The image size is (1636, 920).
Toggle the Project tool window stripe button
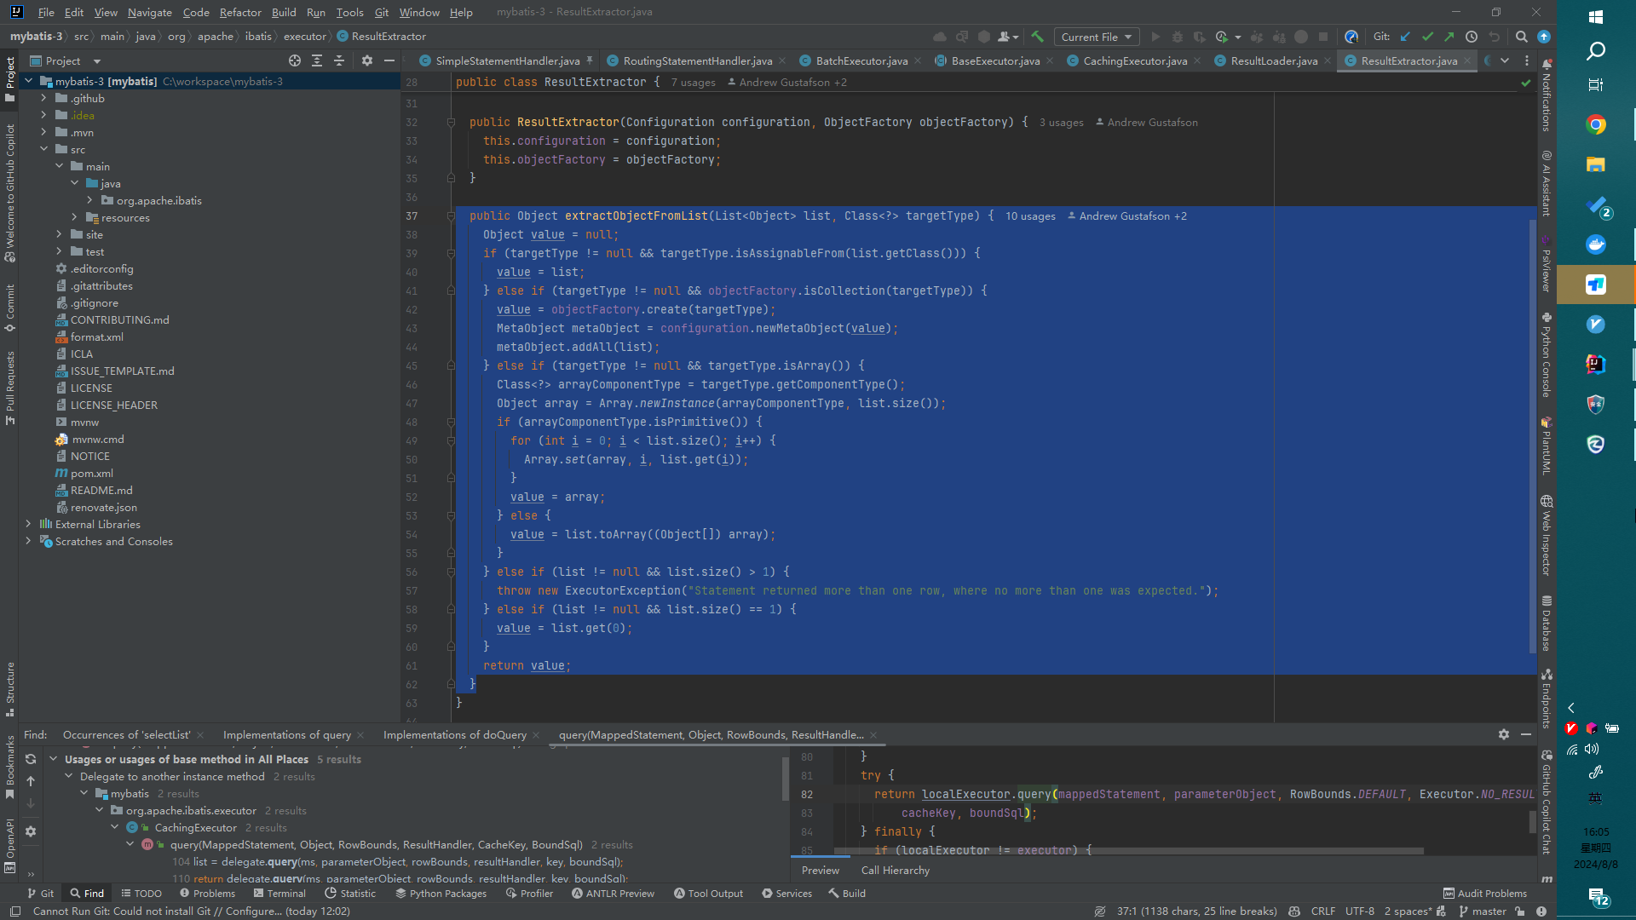[10, 80]
